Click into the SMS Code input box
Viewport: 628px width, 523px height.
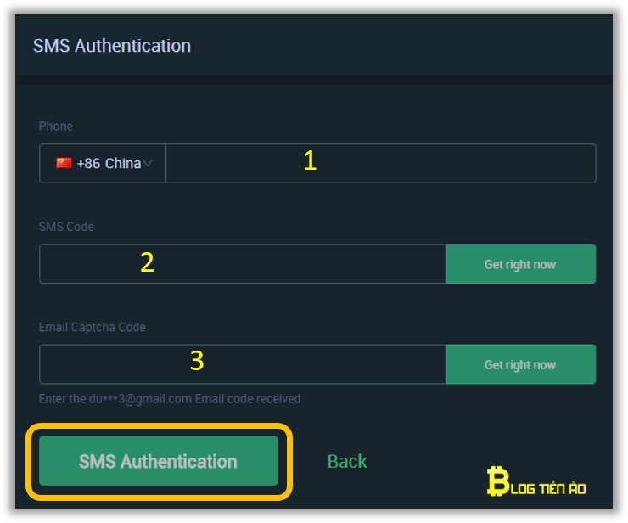243,264
